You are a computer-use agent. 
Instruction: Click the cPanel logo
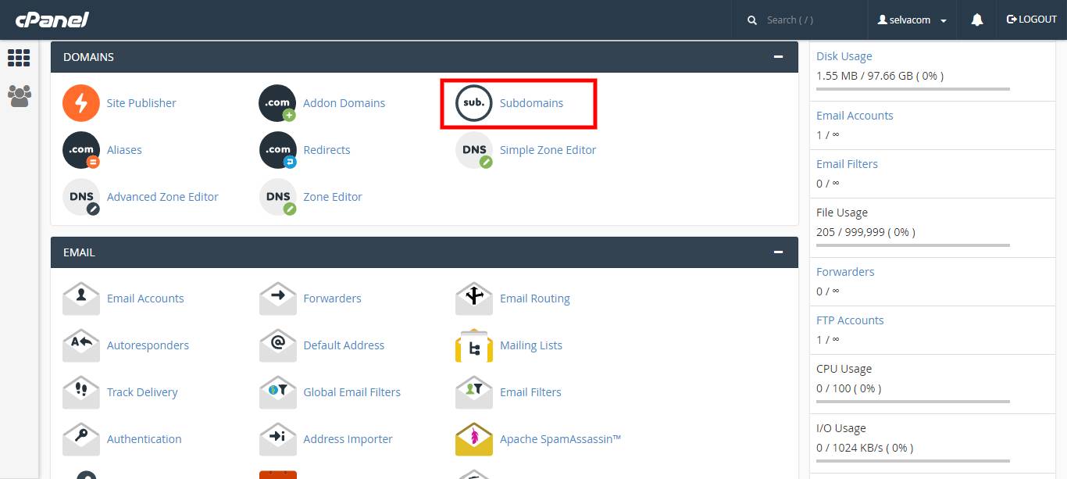coord(52,20)
